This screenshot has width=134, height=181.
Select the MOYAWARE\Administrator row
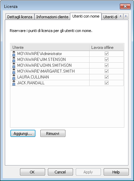click(67, 54)
